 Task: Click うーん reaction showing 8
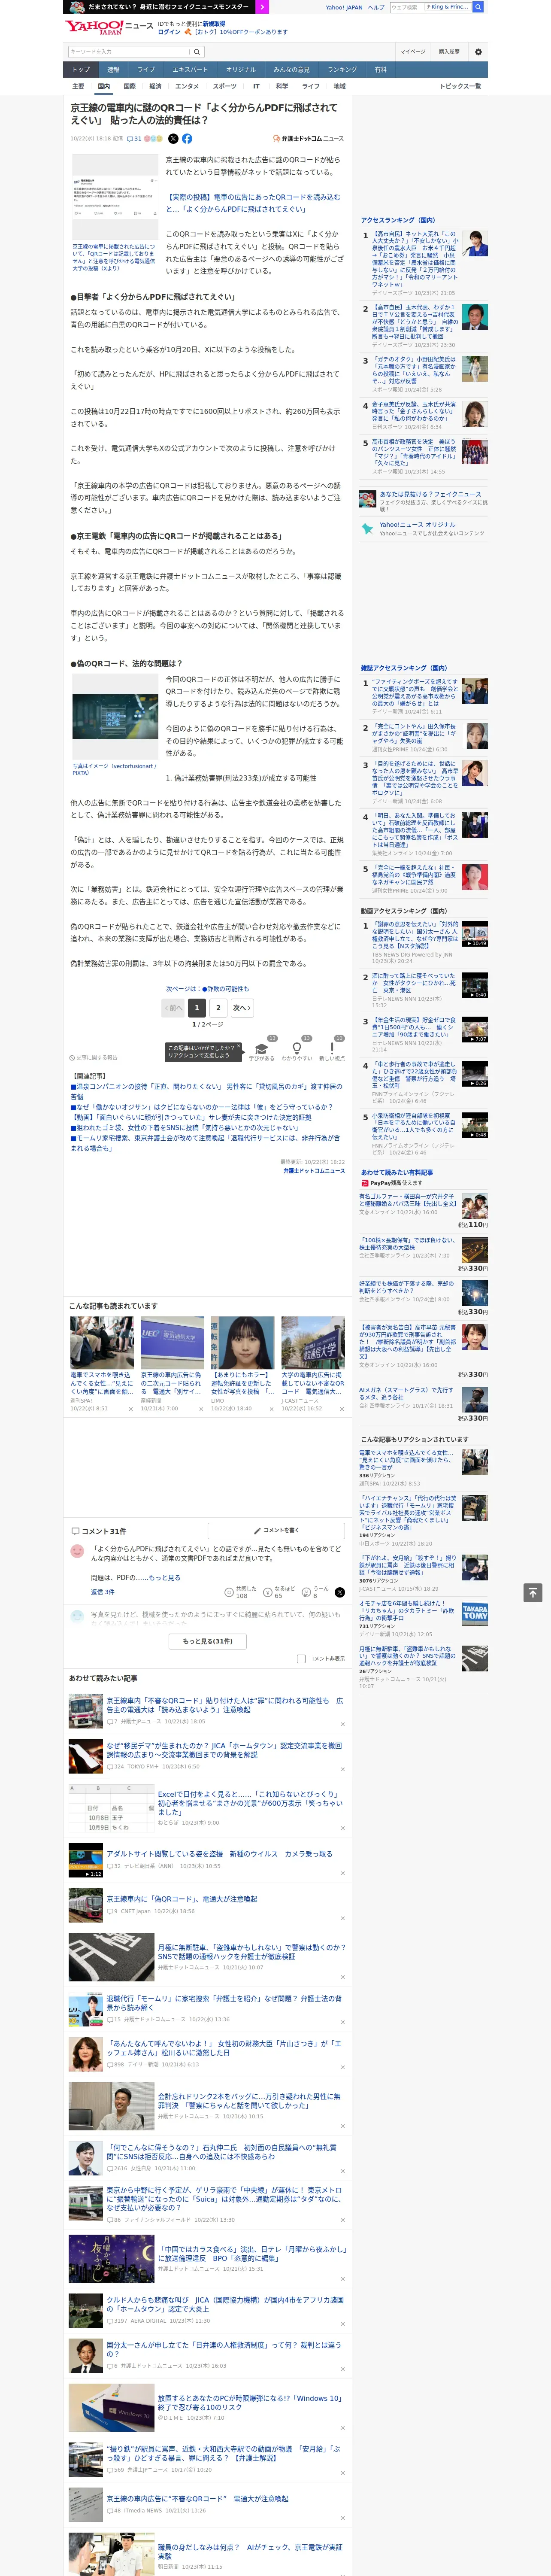(x=315, y=1591)
